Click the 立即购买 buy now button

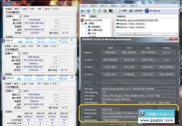tap(134, 11)
